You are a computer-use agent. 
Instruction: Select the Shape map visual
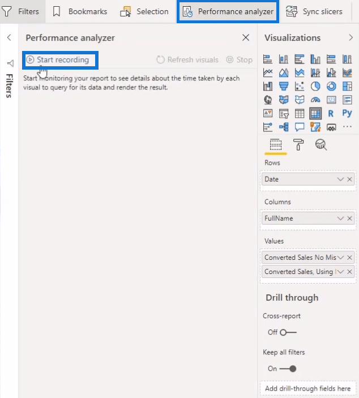coord(300,100)
